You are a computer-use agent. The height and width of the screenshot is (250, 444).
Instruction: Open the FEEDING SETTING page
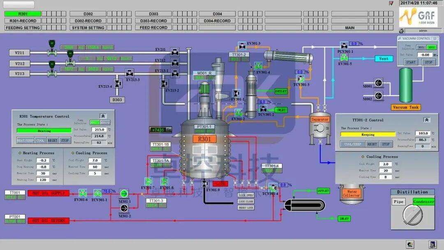[23, 28]
